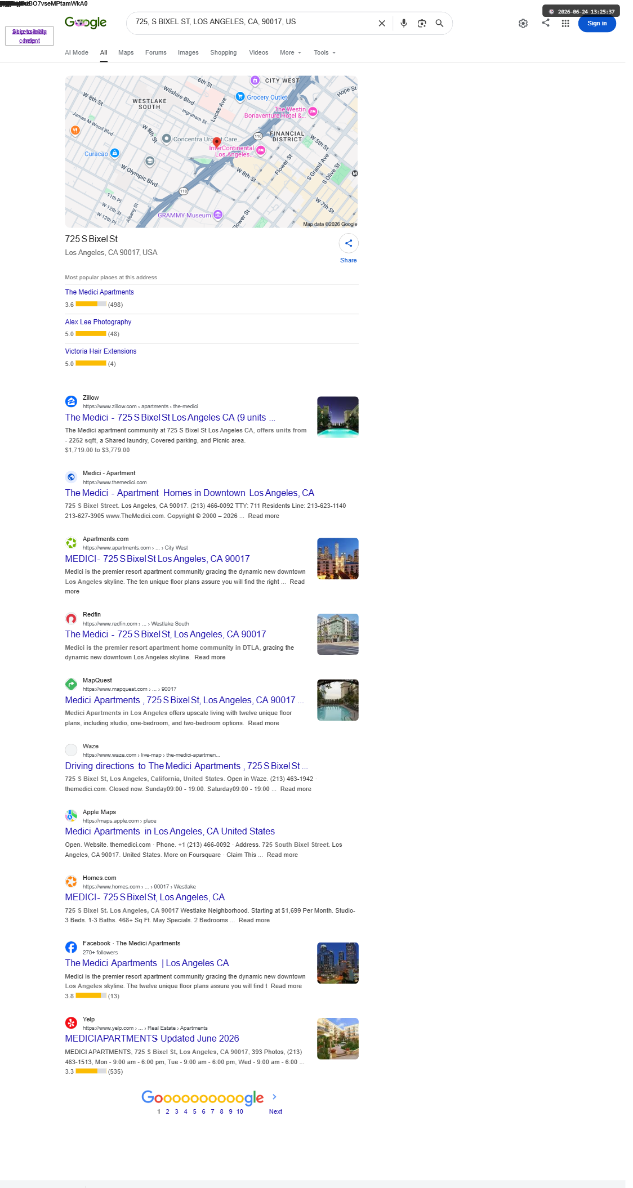Open Yelp MEDICI APARTMENTS result title
This screenshot has width=633, height=1188.
coord(152,1038)
